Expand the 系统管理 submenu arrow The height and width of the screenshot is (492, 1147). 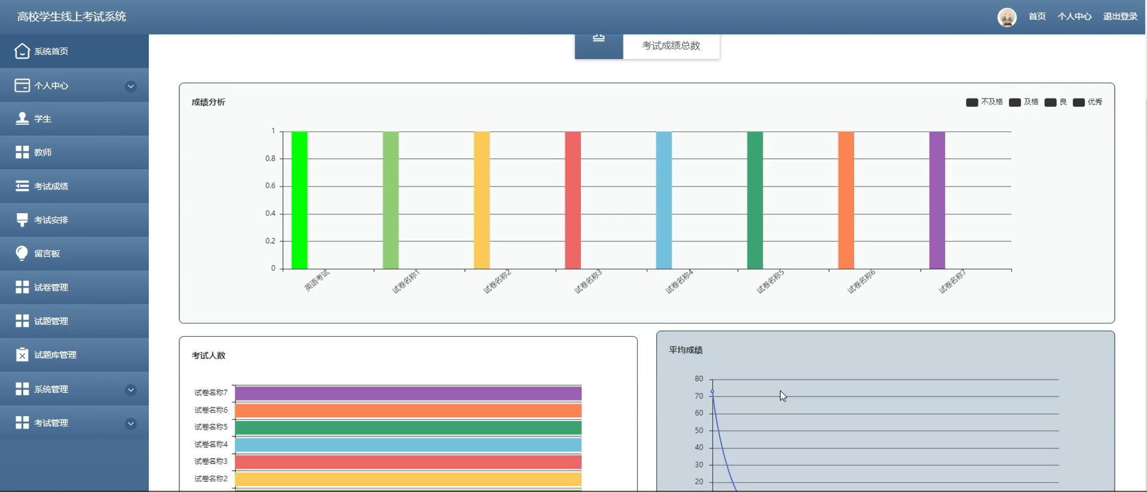[x=130, y=390]
